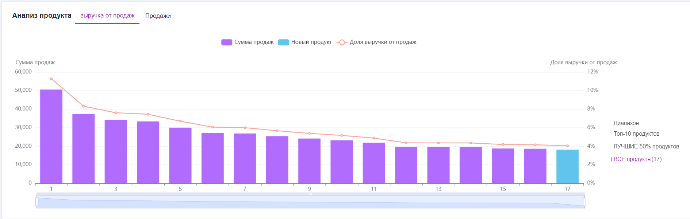This screenshot has height=219, width=690.
Task: Click the line point above product 1
Action: tap(51, 79)
